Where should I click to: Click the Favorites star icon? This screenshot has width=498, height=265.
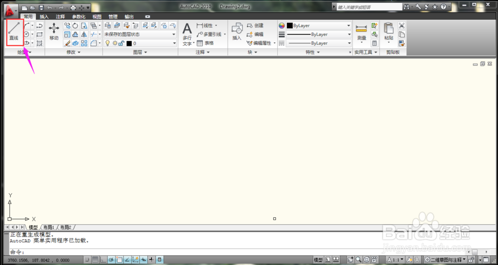(435, 6)
